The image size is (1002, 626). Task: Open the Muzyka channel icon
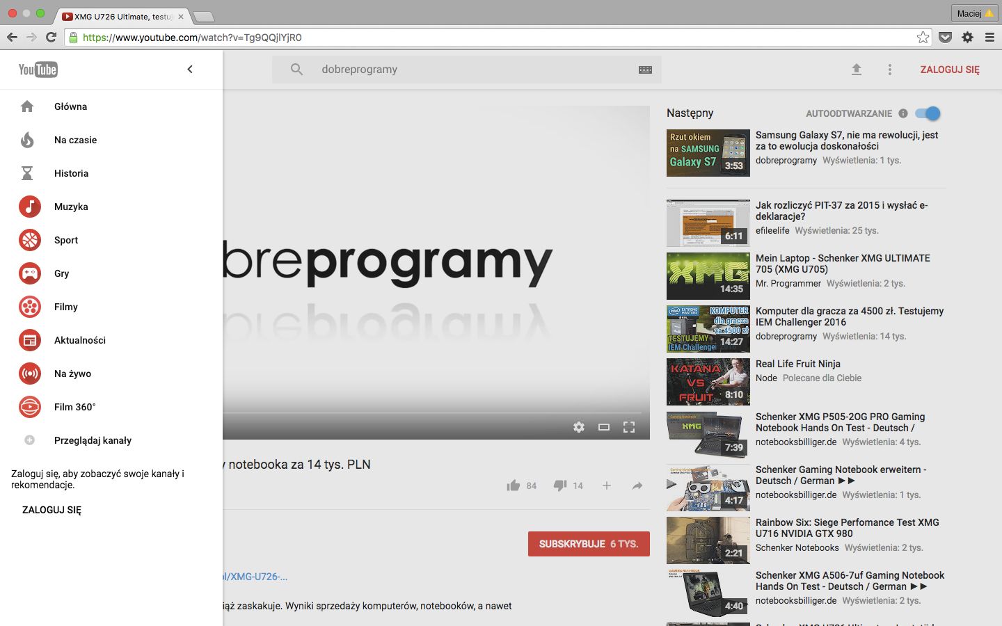click(30, 207)
